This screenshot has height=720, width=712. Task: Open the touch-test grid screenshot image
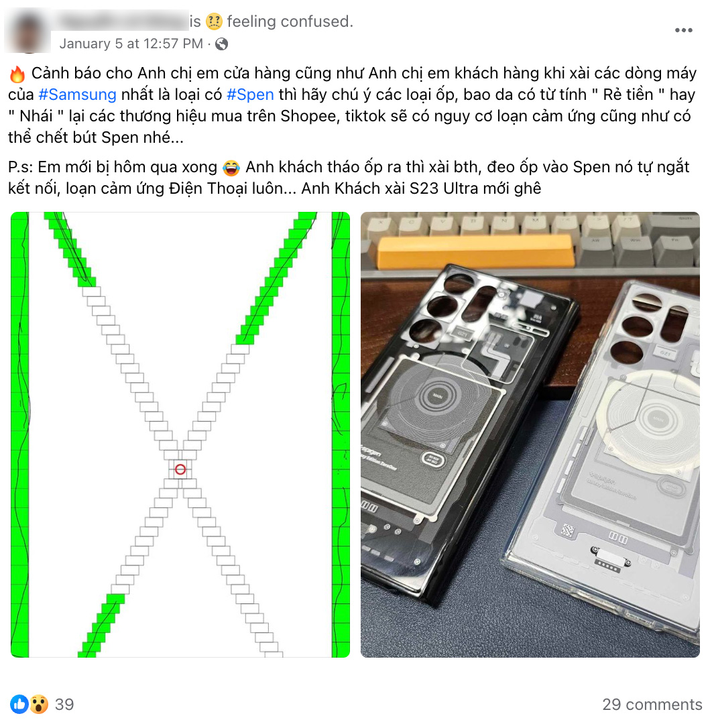(180, 434)
